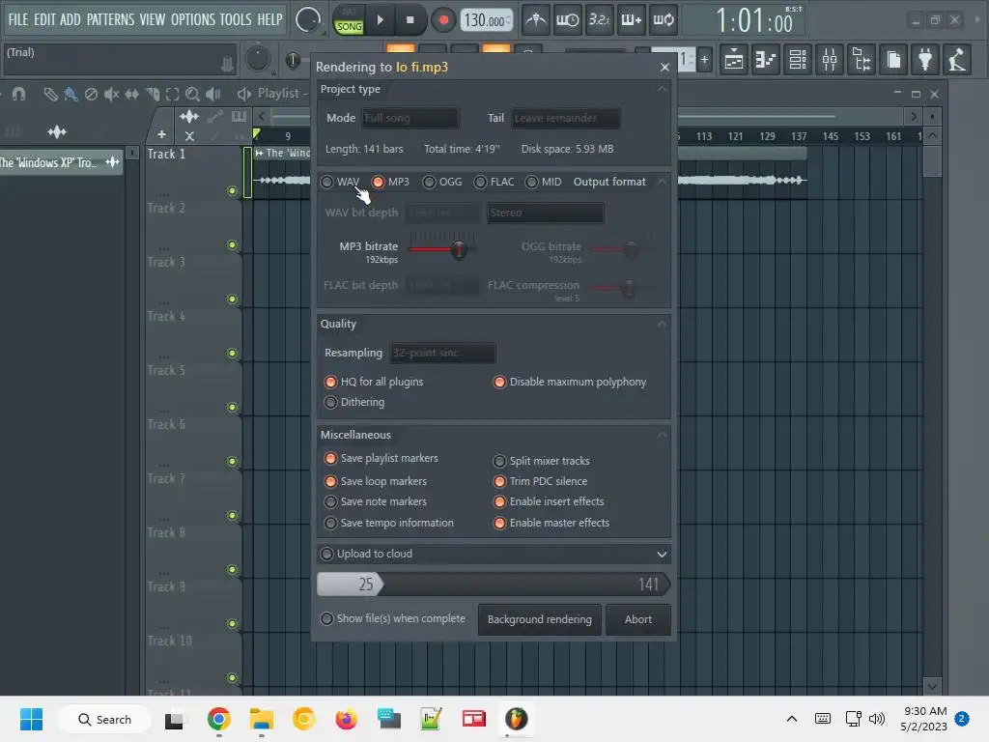This screenshot has height=742, width=989.
Task: Select the Slice tool in Playlist
Action: [x=152, y=94]
